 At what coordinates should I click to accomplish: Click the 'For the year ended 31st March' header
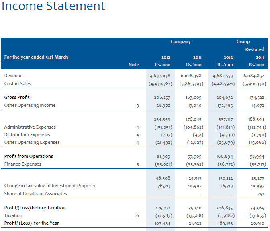(x=36, y=57)
